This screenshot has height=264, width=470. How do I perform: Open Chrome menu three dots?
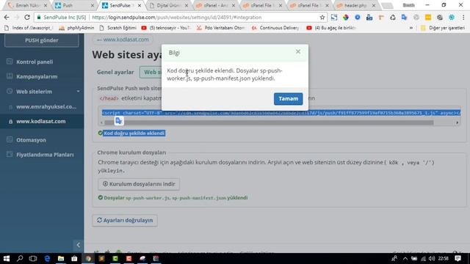[x=463, y=18]
